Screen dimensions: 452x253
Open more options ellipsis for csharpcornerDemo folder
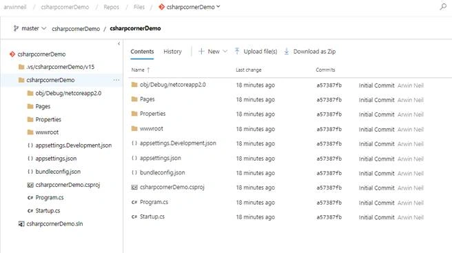[116, 80]
